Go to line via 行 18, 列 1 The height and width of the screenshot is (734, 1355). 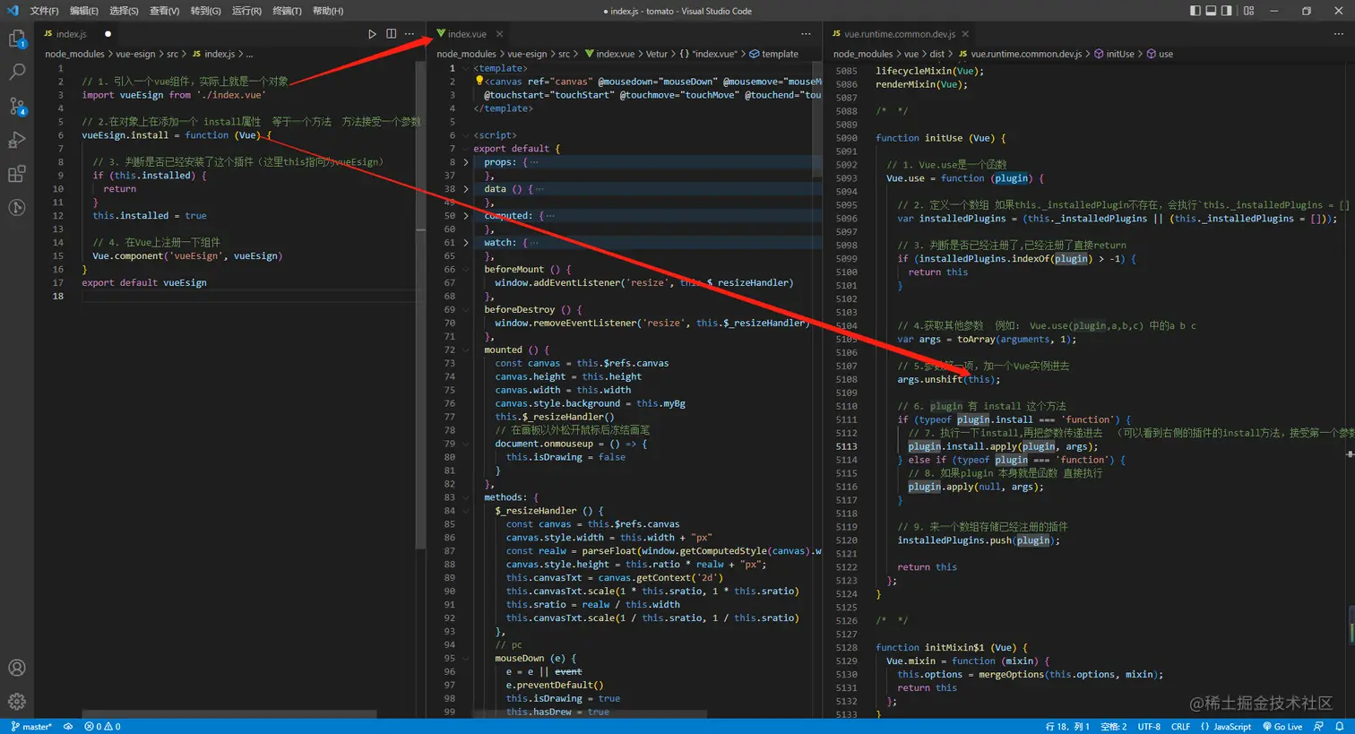pyautogui.click(x=1067, y=727)
